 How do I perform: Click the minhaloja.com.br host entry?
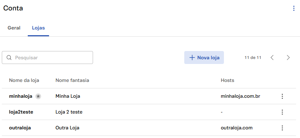[x=240, y=96]
